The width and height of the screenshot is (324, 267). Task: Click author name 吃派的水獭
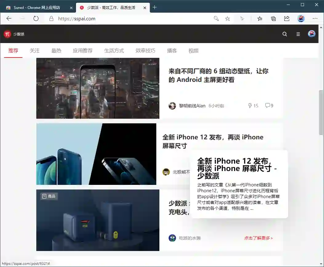[190, 238]
